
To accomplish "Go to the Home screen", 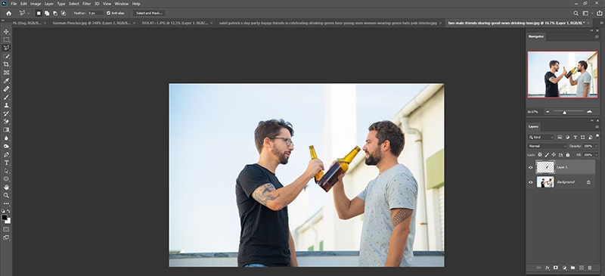I will [8, 13].
